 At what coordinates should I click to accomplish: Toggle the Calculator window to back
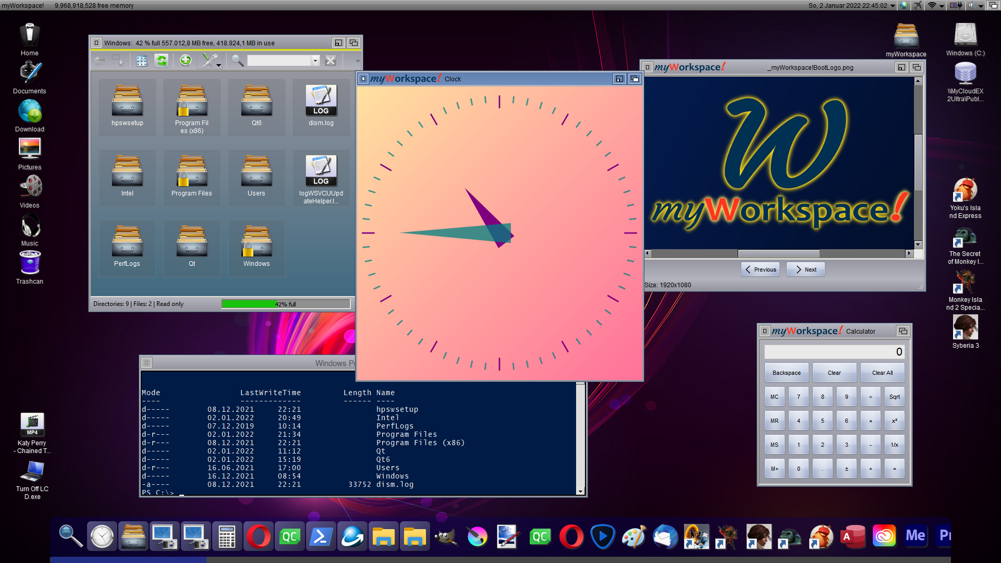(x=903, y=331)
